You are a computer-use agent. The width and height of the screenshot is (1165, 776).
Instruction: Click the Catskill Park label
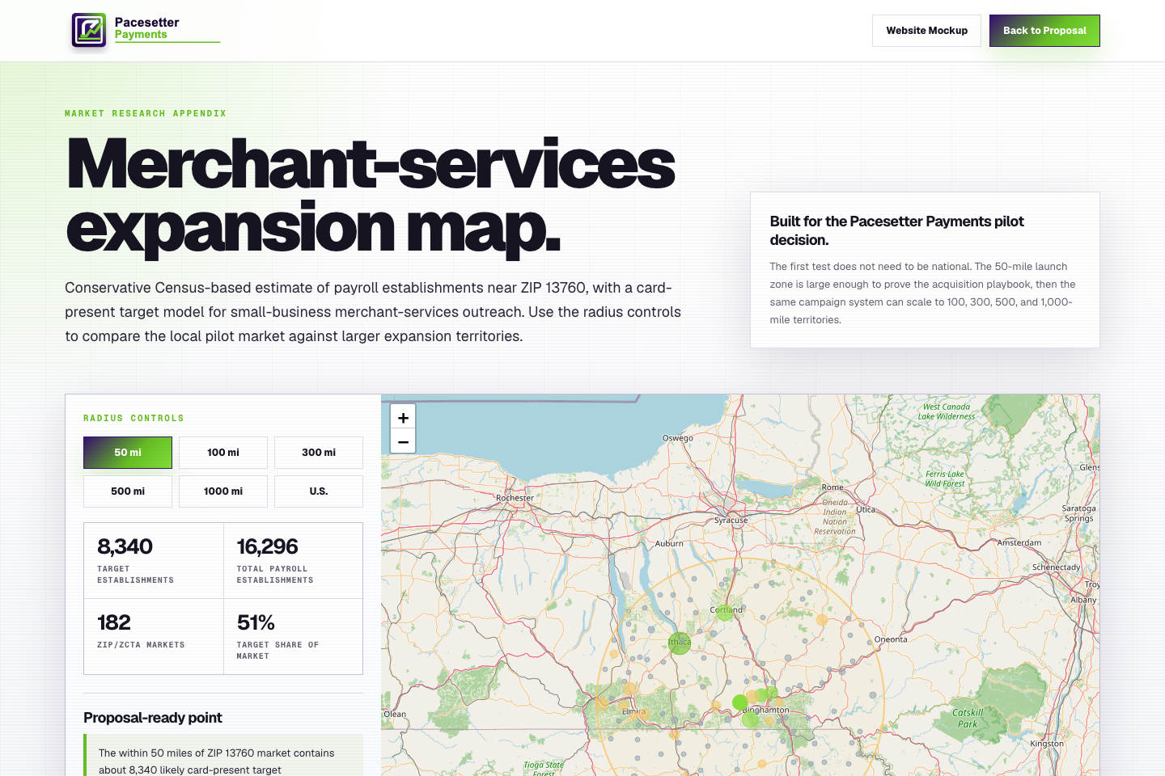968,719
